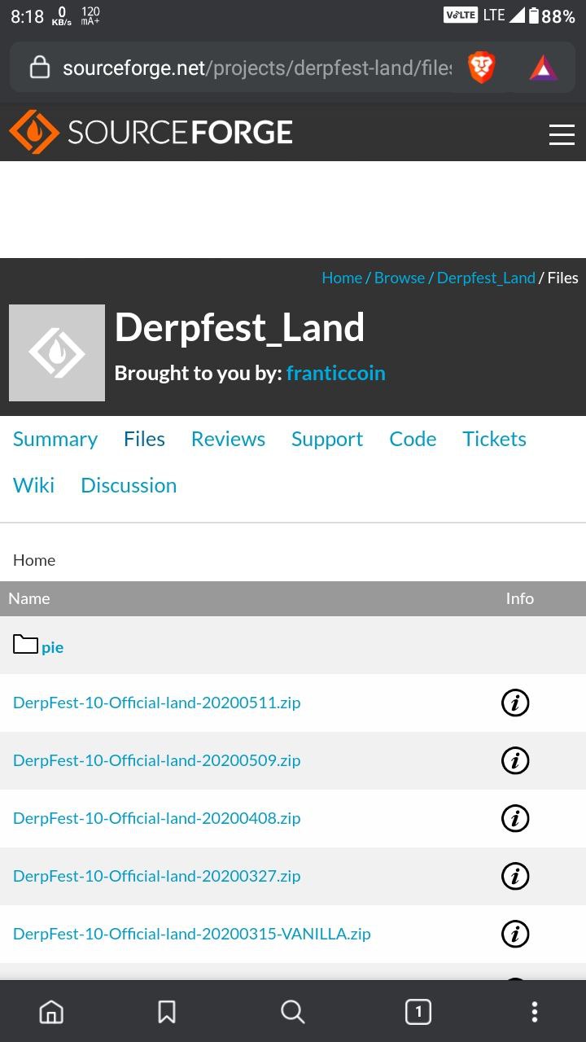
Task: Tap the Brave Shields lion icon
Action: coord(482,68)
